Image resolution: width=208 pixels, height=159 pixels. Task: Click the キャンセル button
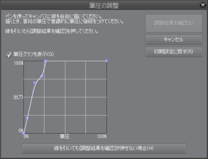point(174,40)
